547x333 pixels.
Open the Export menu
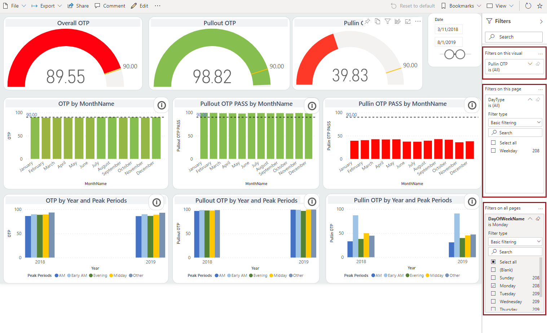[x=46, y=6]
